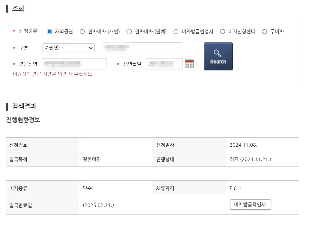Click the 검색결과 section heading
Screen dimensions: 309x236
24,106
